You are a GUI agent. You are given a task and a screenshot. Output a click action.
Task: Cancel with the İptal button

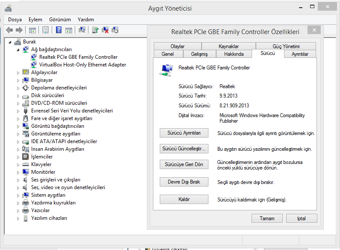point(302,218)
